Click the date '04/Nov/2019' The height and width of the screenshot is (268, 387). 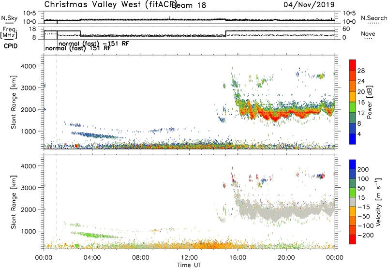309,4
